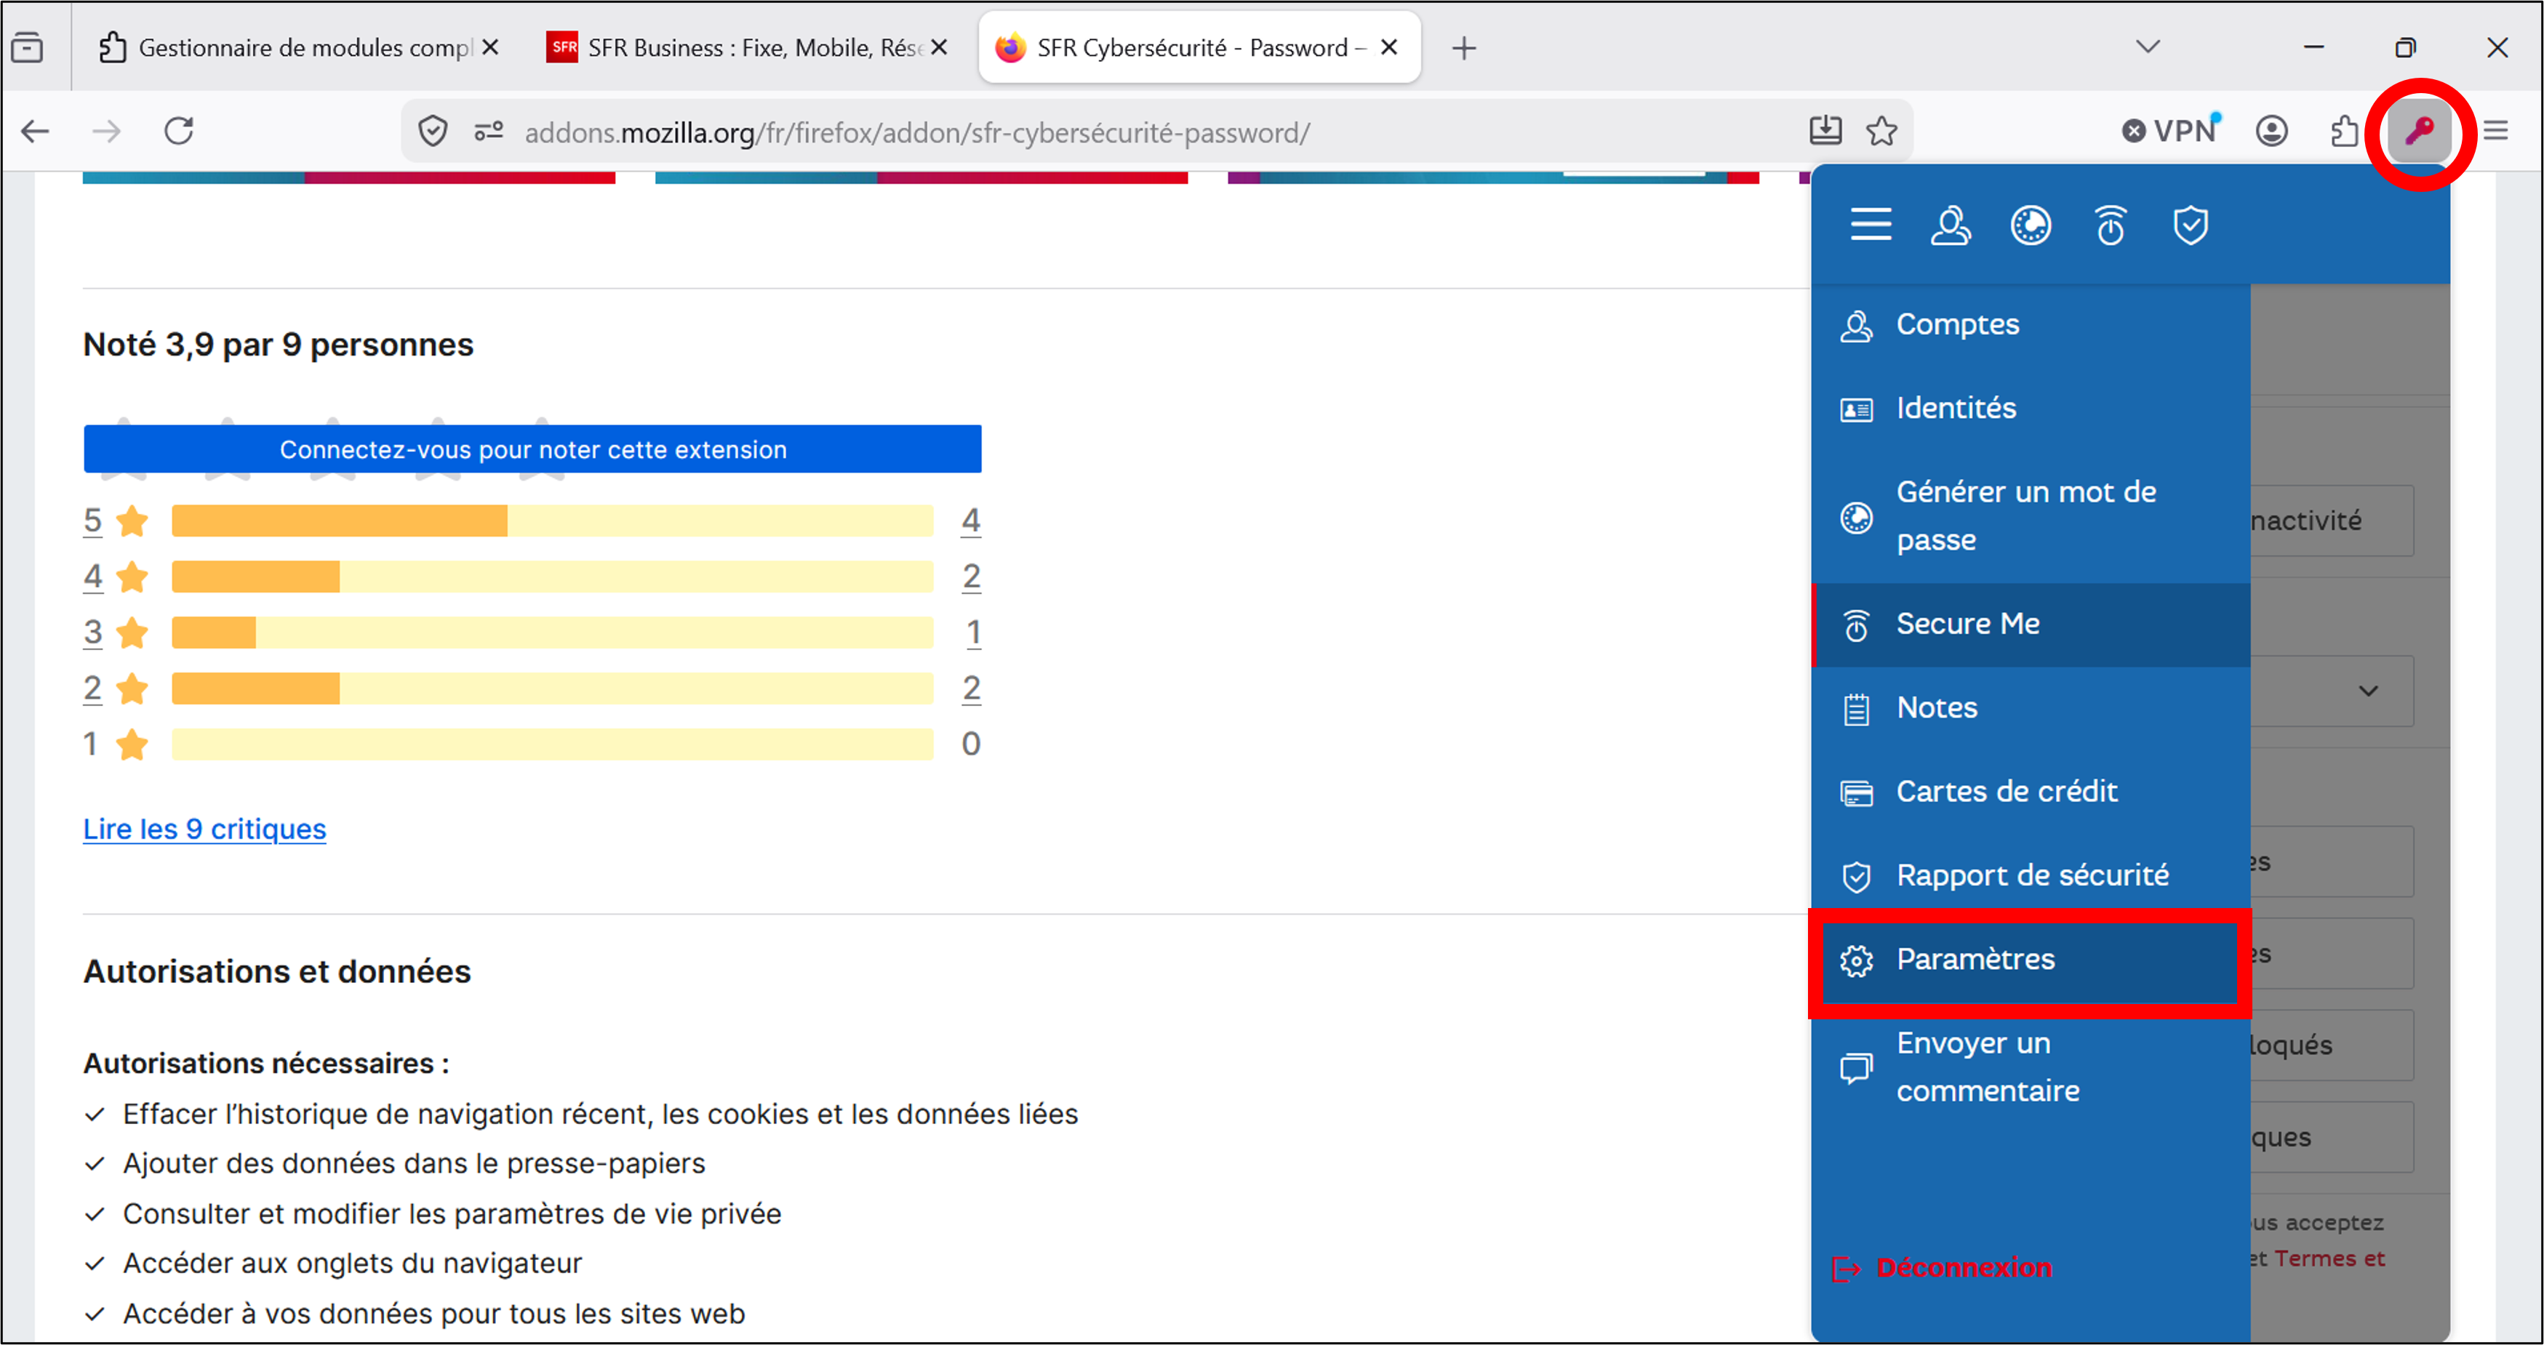The image size is (2544, 1345).
Task: Click the count 1 beside three stars
Action: (x=973, y=632)
